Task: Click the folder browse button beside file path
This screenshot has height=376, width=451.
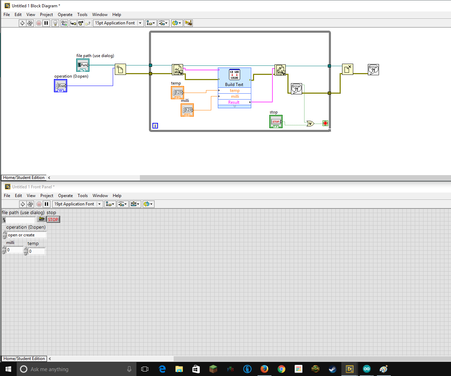Action: click(x=41, y=219)
